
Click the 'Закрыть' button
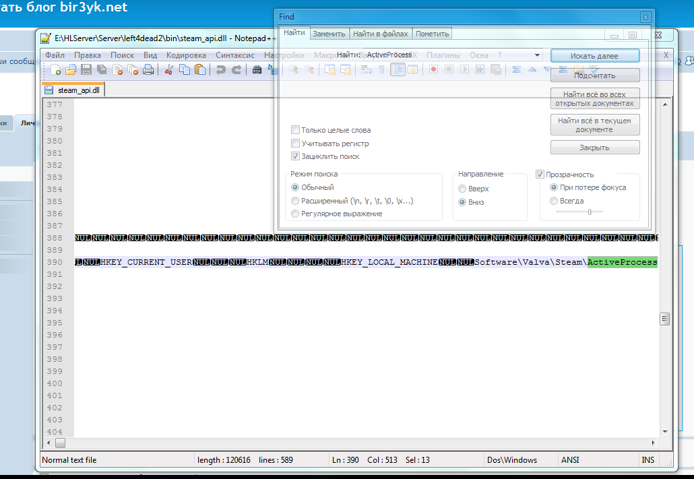595,148
